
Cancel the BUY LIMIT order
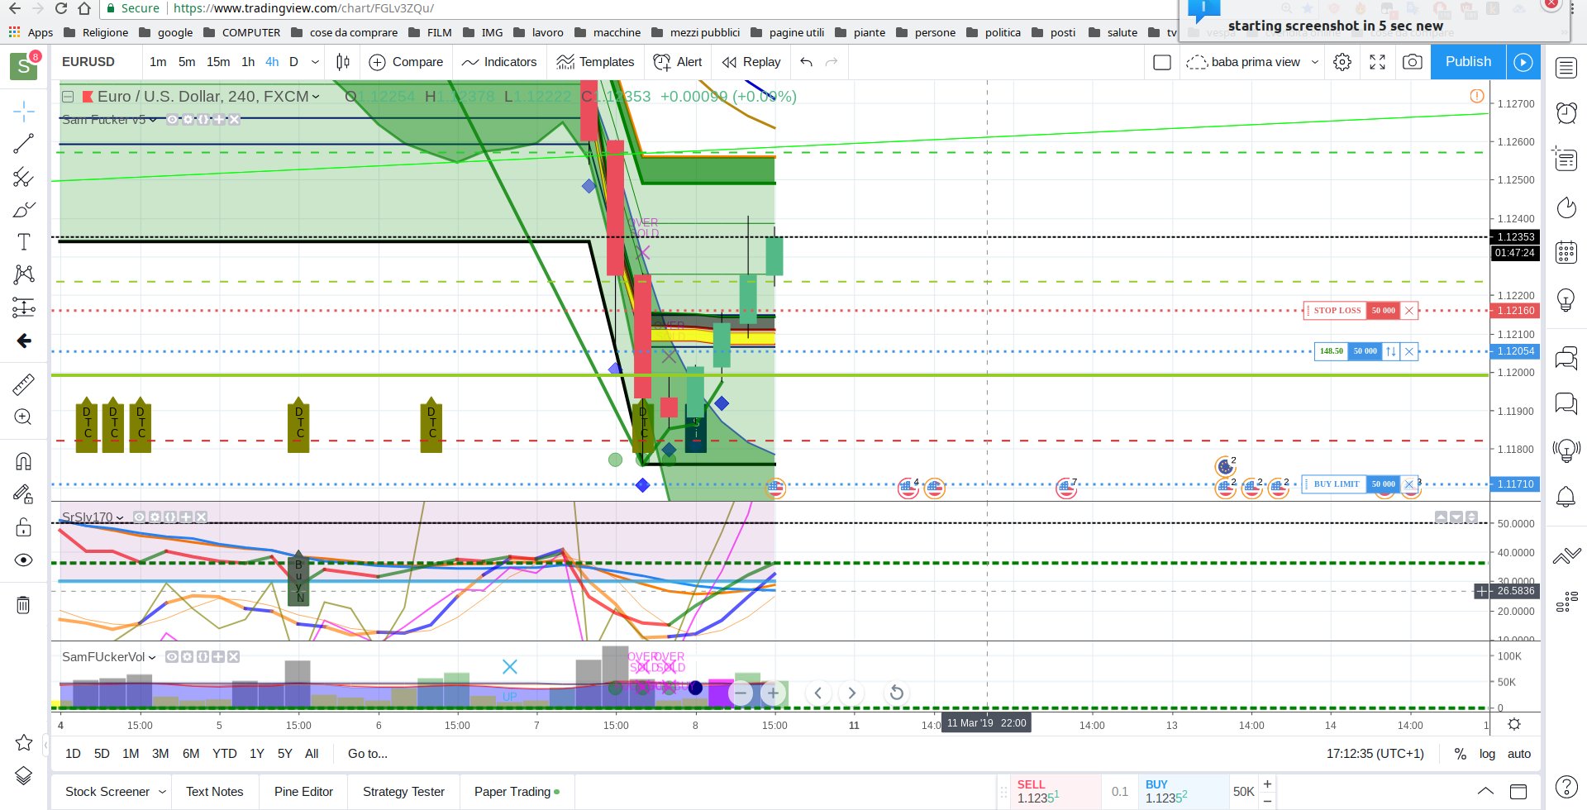pos(1409,484)
